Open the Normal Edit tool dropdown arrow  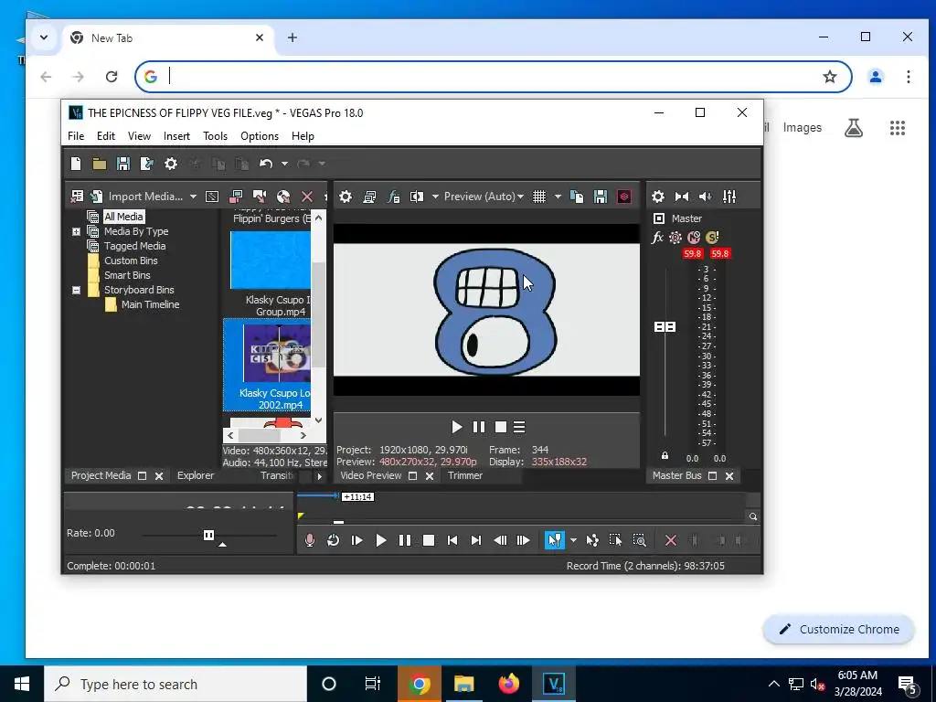click(x=573, y=540)
